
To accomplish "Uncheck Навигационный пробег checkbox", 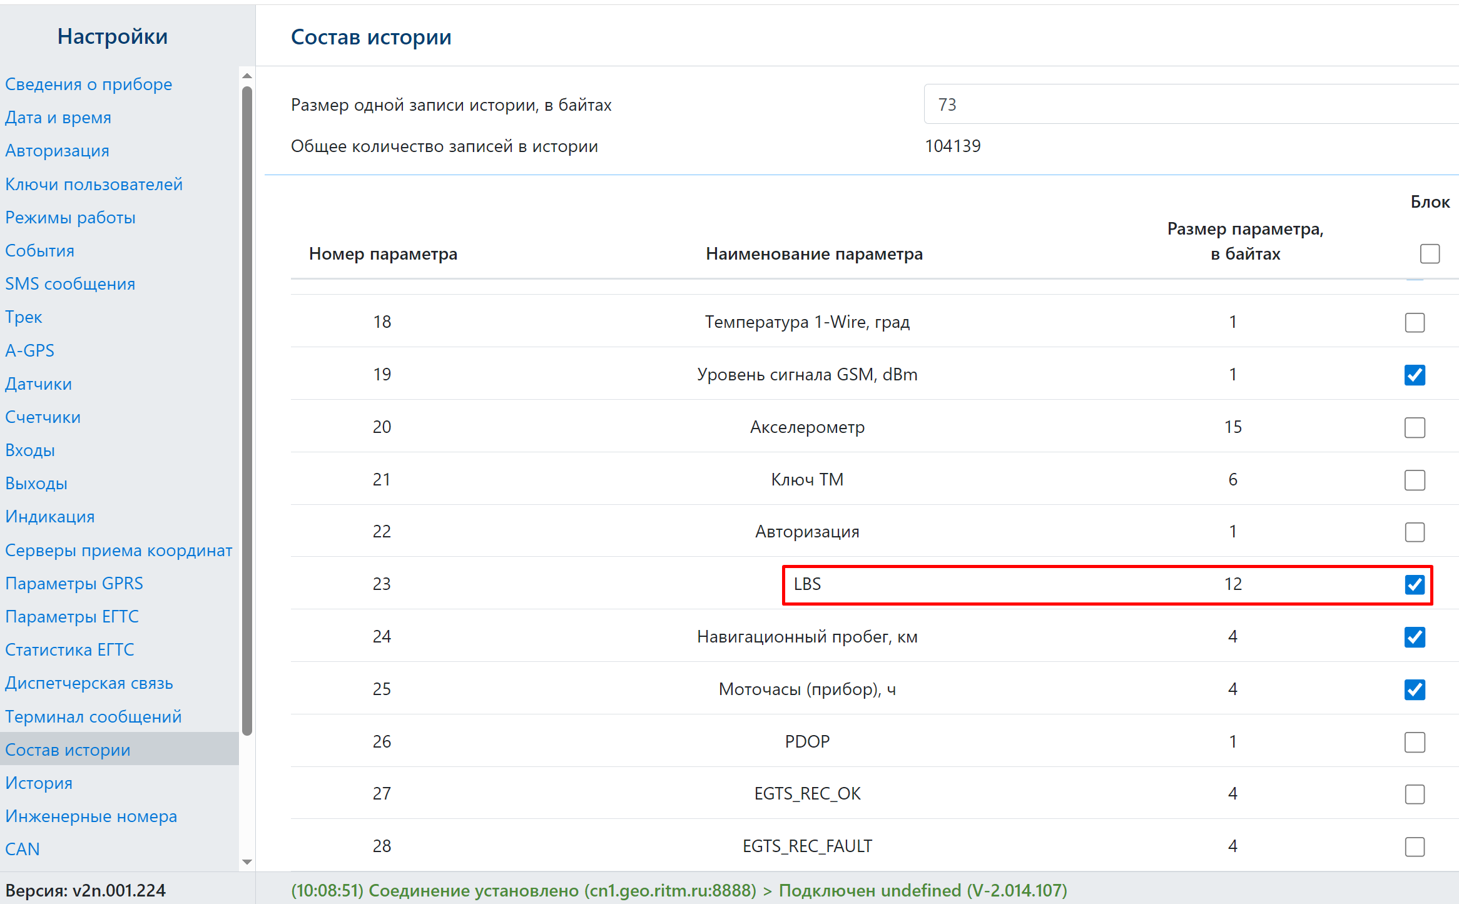I will pyautogui.click(x=1414, y=637).
